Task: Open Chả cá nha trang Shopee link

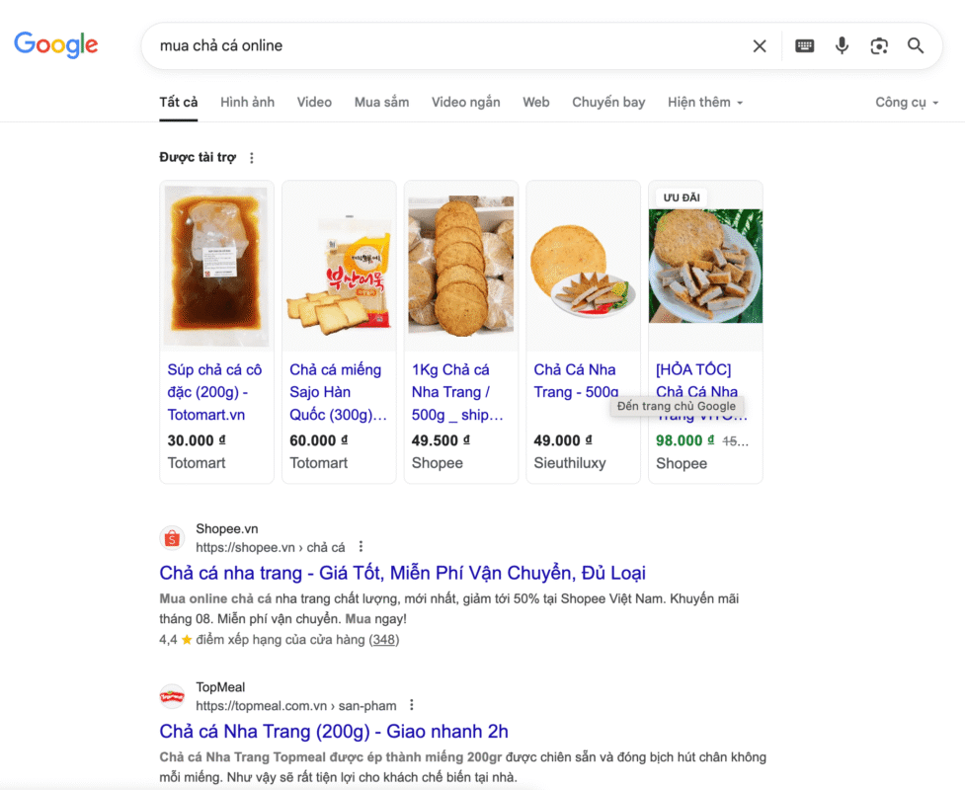Action: pos(402,573)
